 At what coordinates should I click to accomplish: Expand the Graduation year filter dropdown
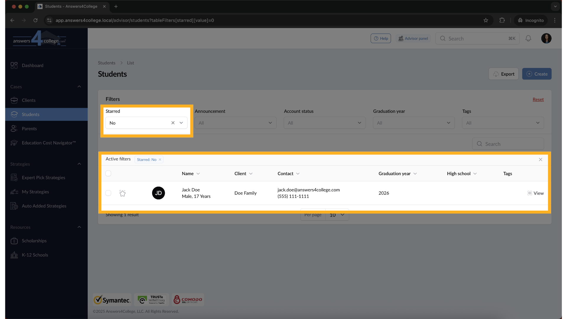pos(413,123)
